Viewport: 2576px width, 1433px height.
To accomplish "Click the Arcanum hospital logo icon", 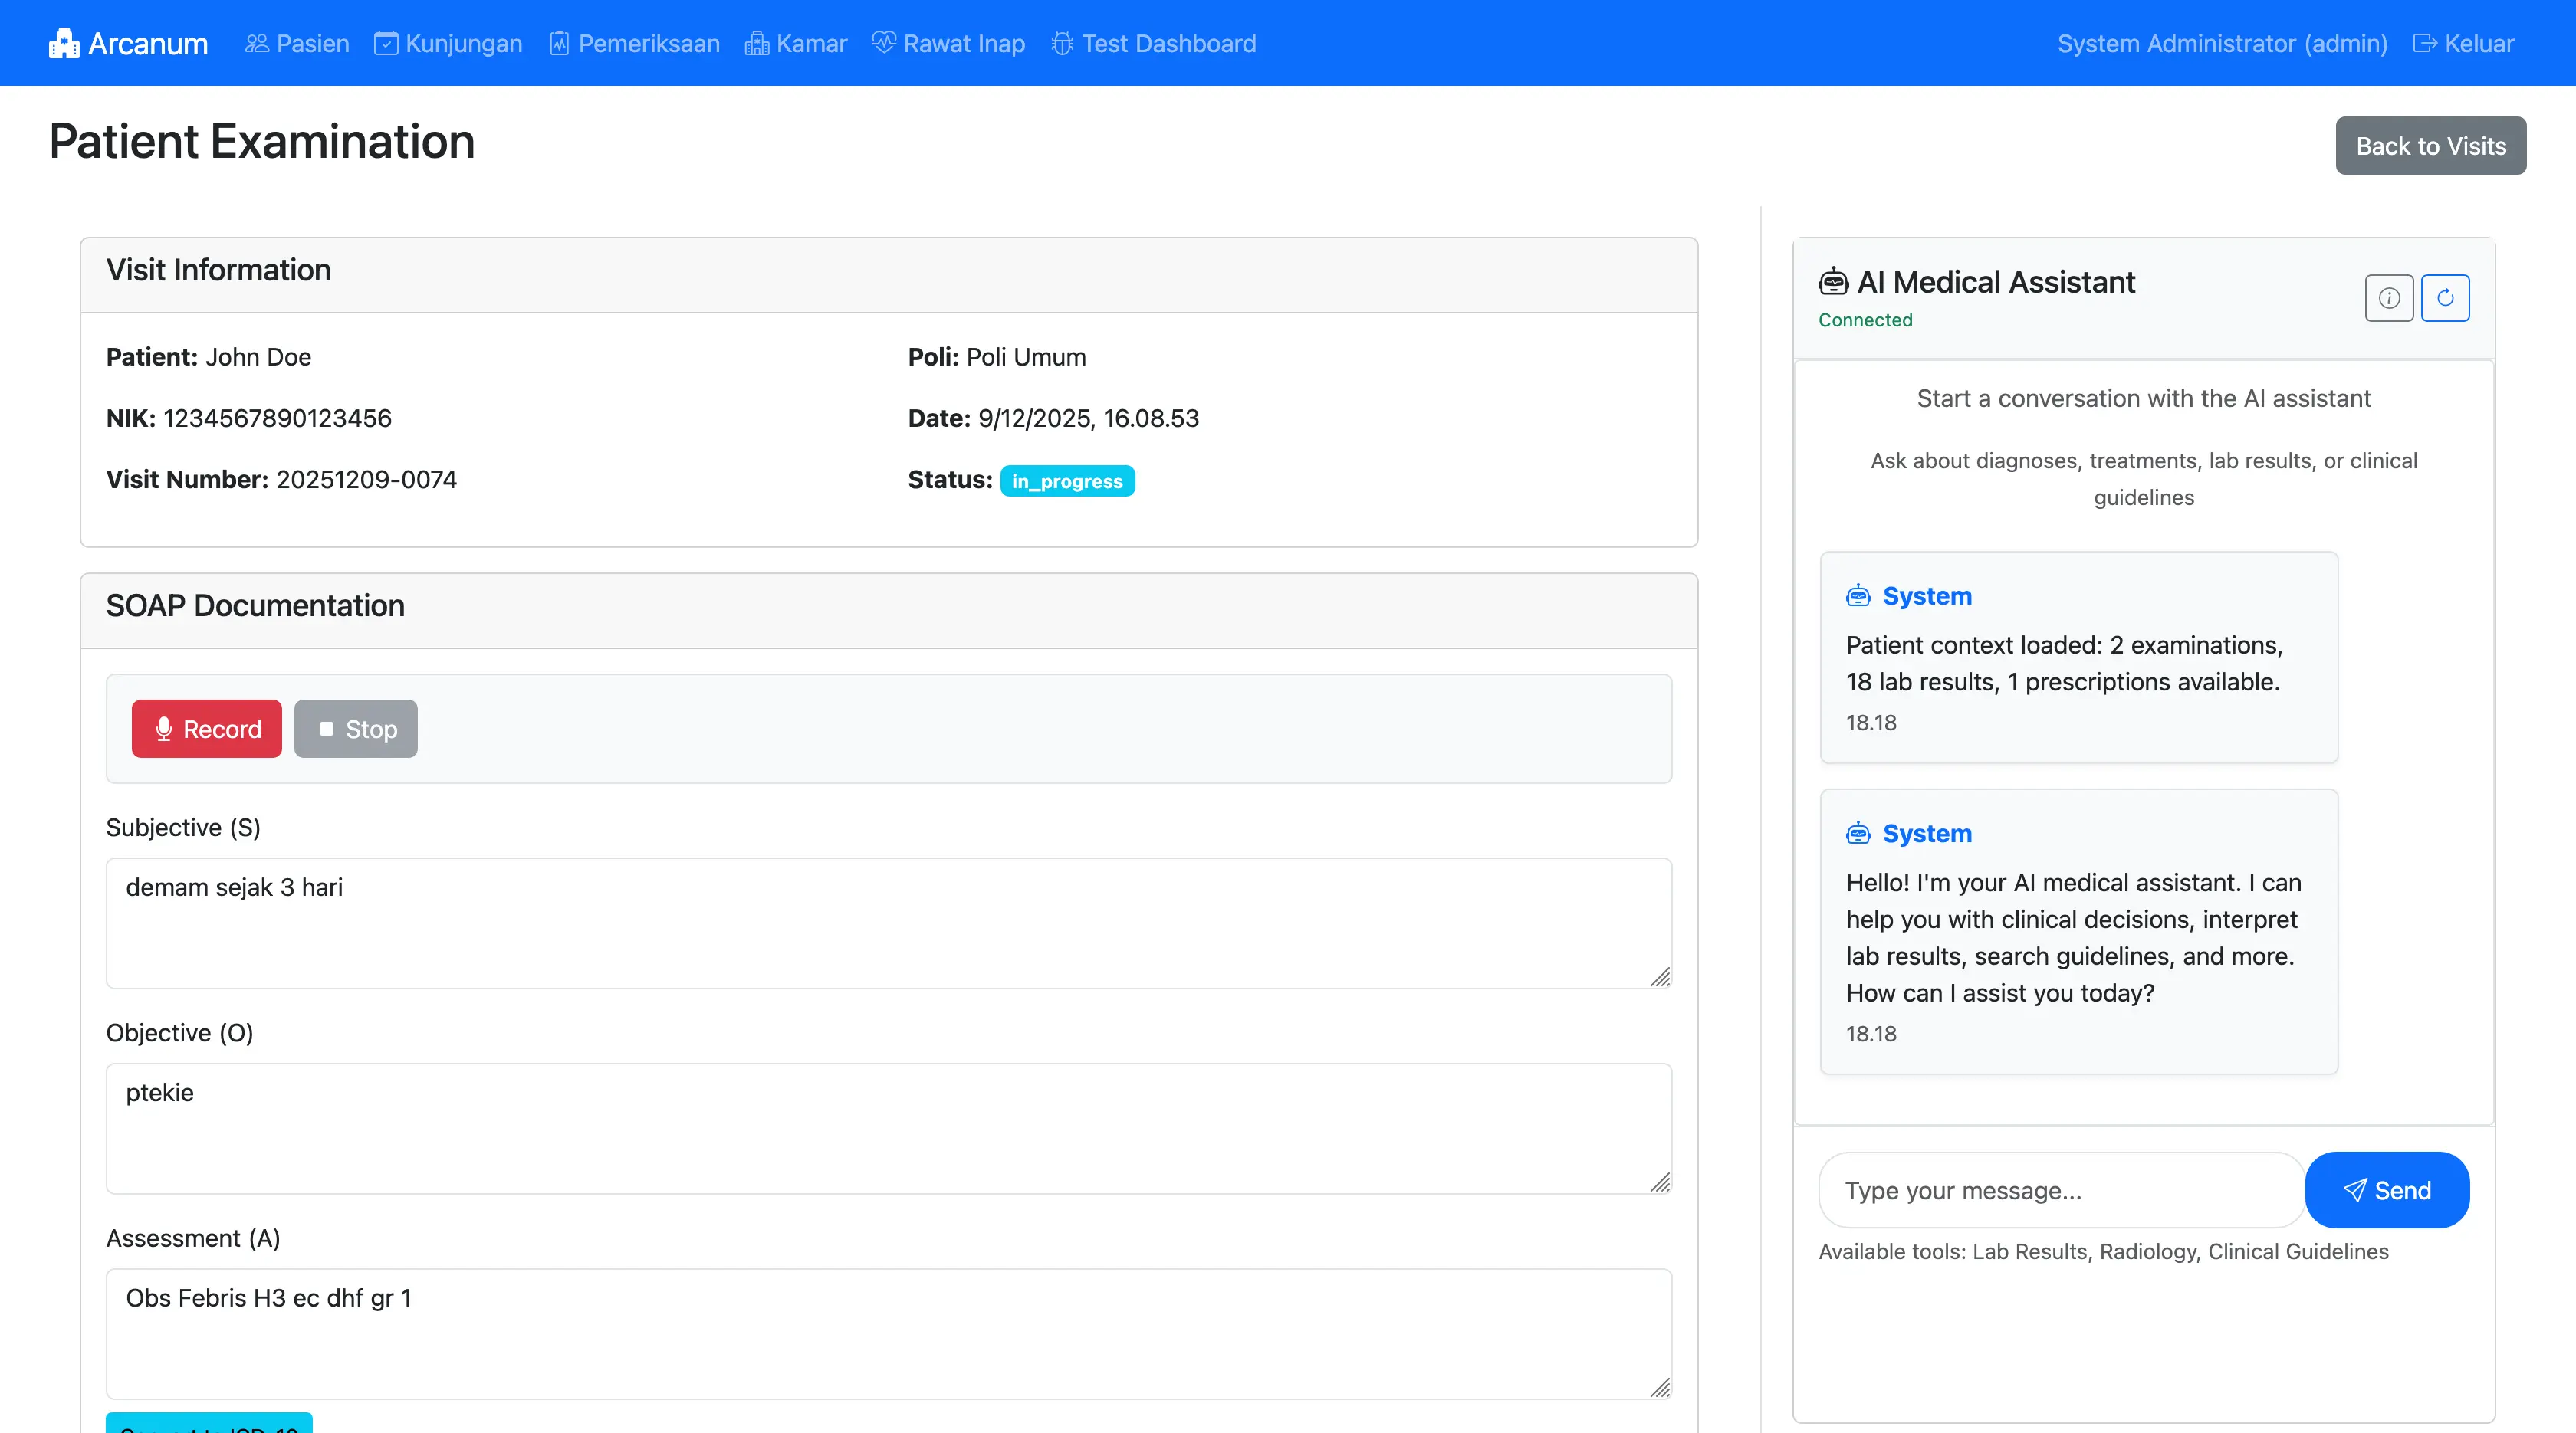I will click(x=64, y=44).
